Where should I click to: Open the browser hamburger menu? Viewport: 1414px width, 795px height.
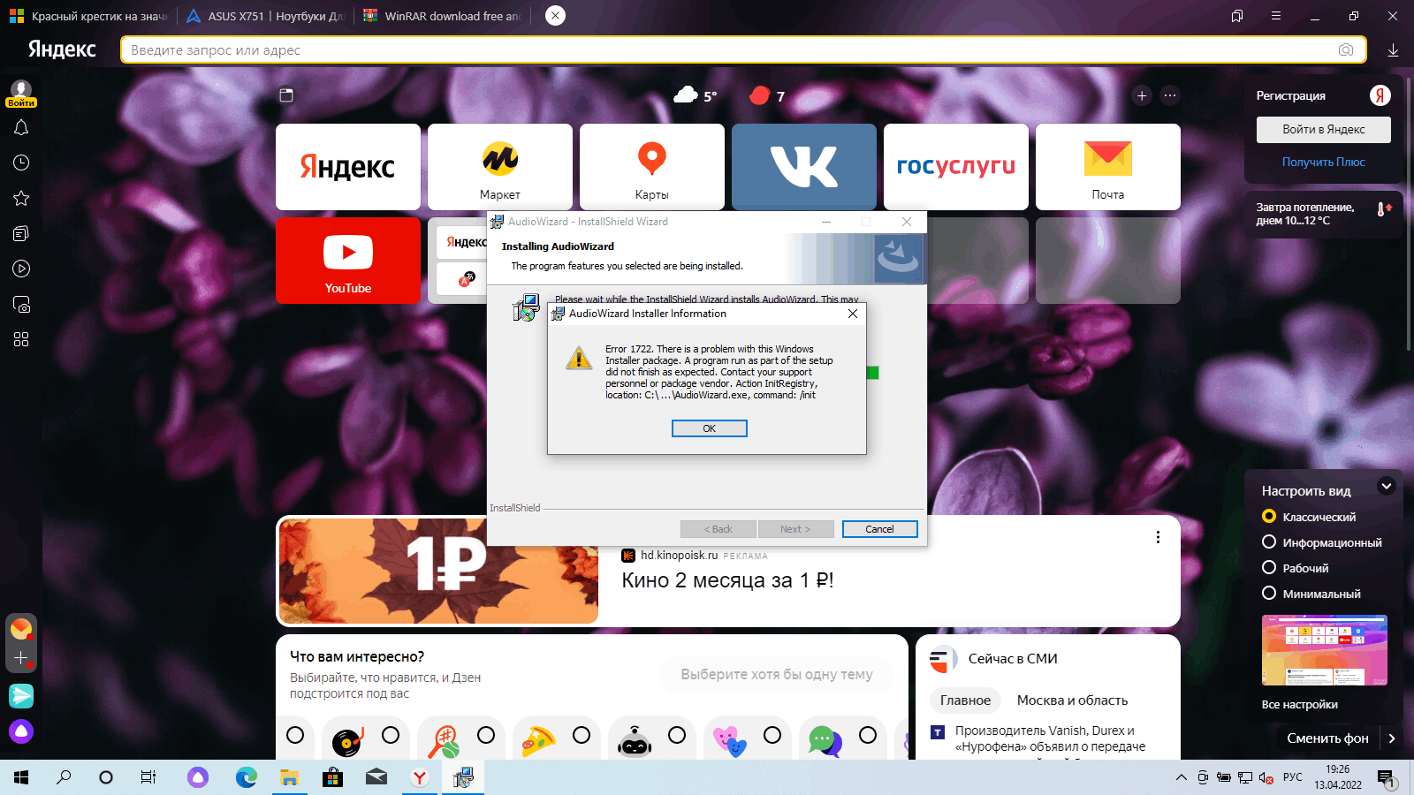[1276, 16]
